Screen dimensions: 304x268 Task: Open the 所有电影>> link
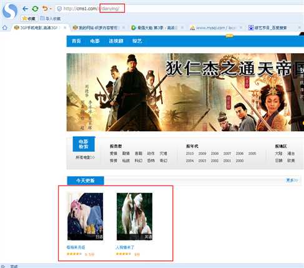click(85, 157)
